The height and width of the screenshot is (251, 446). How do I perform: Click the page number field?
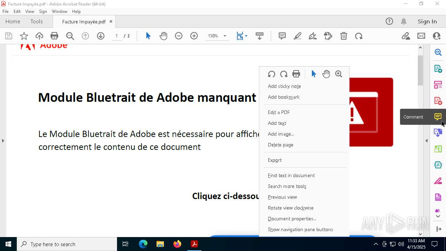(116, 36)
